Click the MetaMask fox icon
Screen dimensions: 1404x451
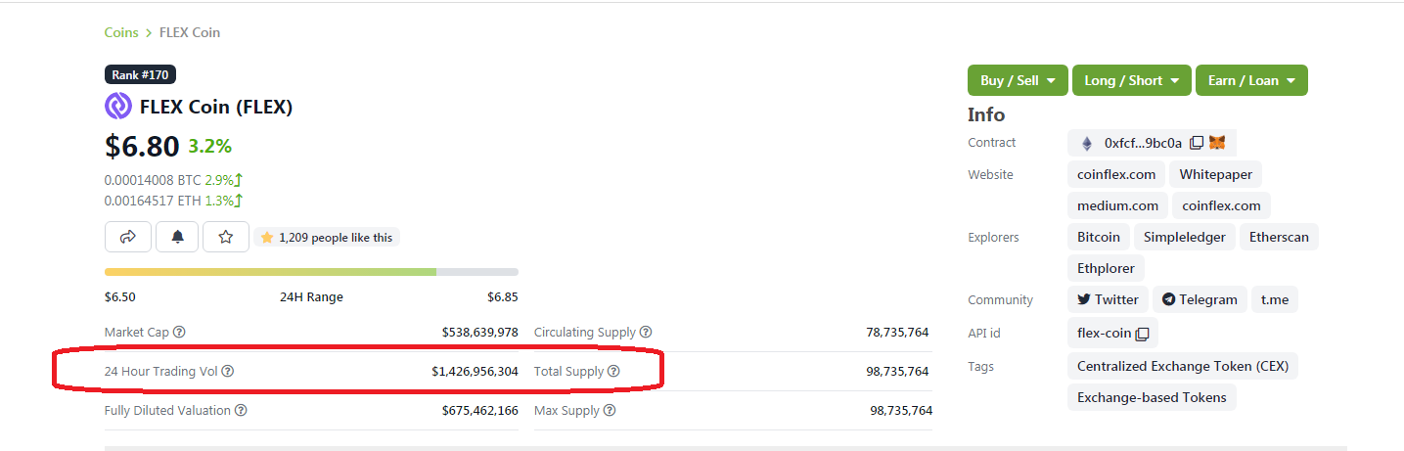(1216, 143)
